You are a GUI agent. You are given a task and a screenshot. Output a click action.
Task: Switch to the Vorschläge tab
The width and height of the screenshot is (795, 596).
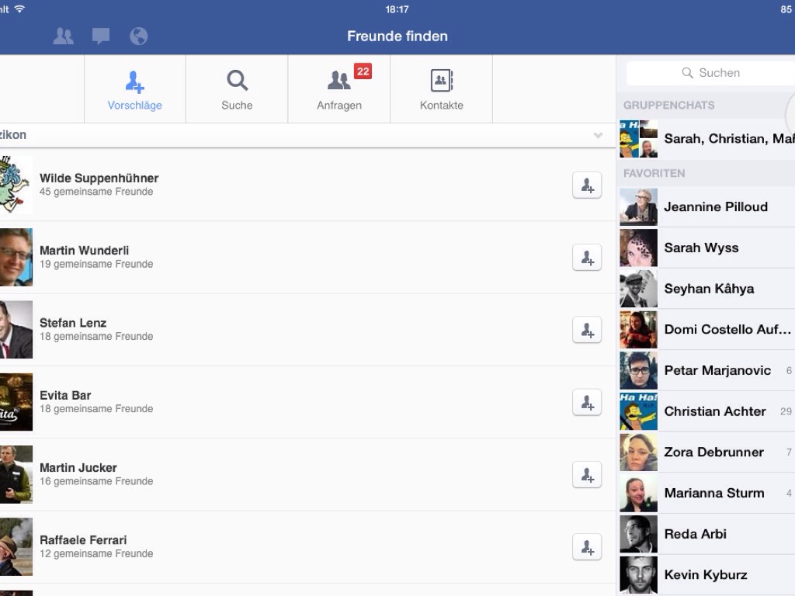[x=134, y=89]
